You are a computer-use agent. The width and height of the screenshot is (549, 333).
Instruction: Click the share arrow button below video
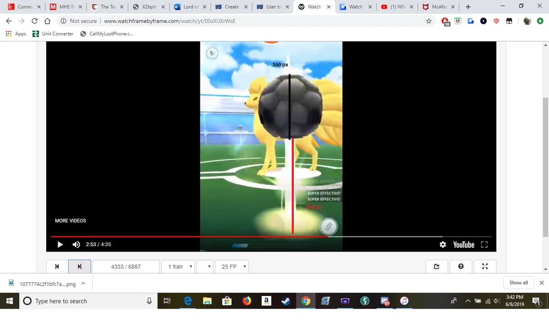point(436,267)
